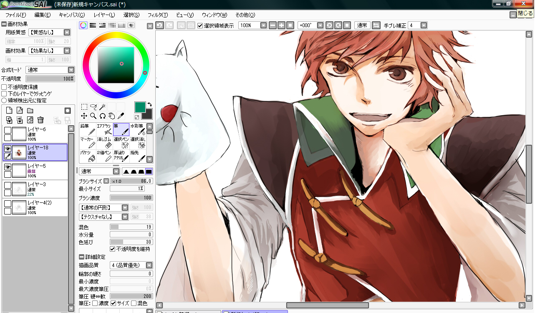Select the 選択ペン selection pen tool
This screenshot has height=313, width=535.
tap(121, 143)
